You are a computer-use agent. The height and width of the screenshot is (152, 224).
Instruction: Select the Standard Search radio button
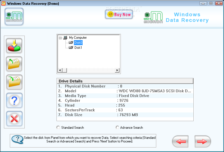(58, 127)
